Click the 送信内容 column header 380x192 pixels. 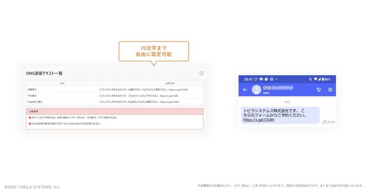[x=170, y=83]
